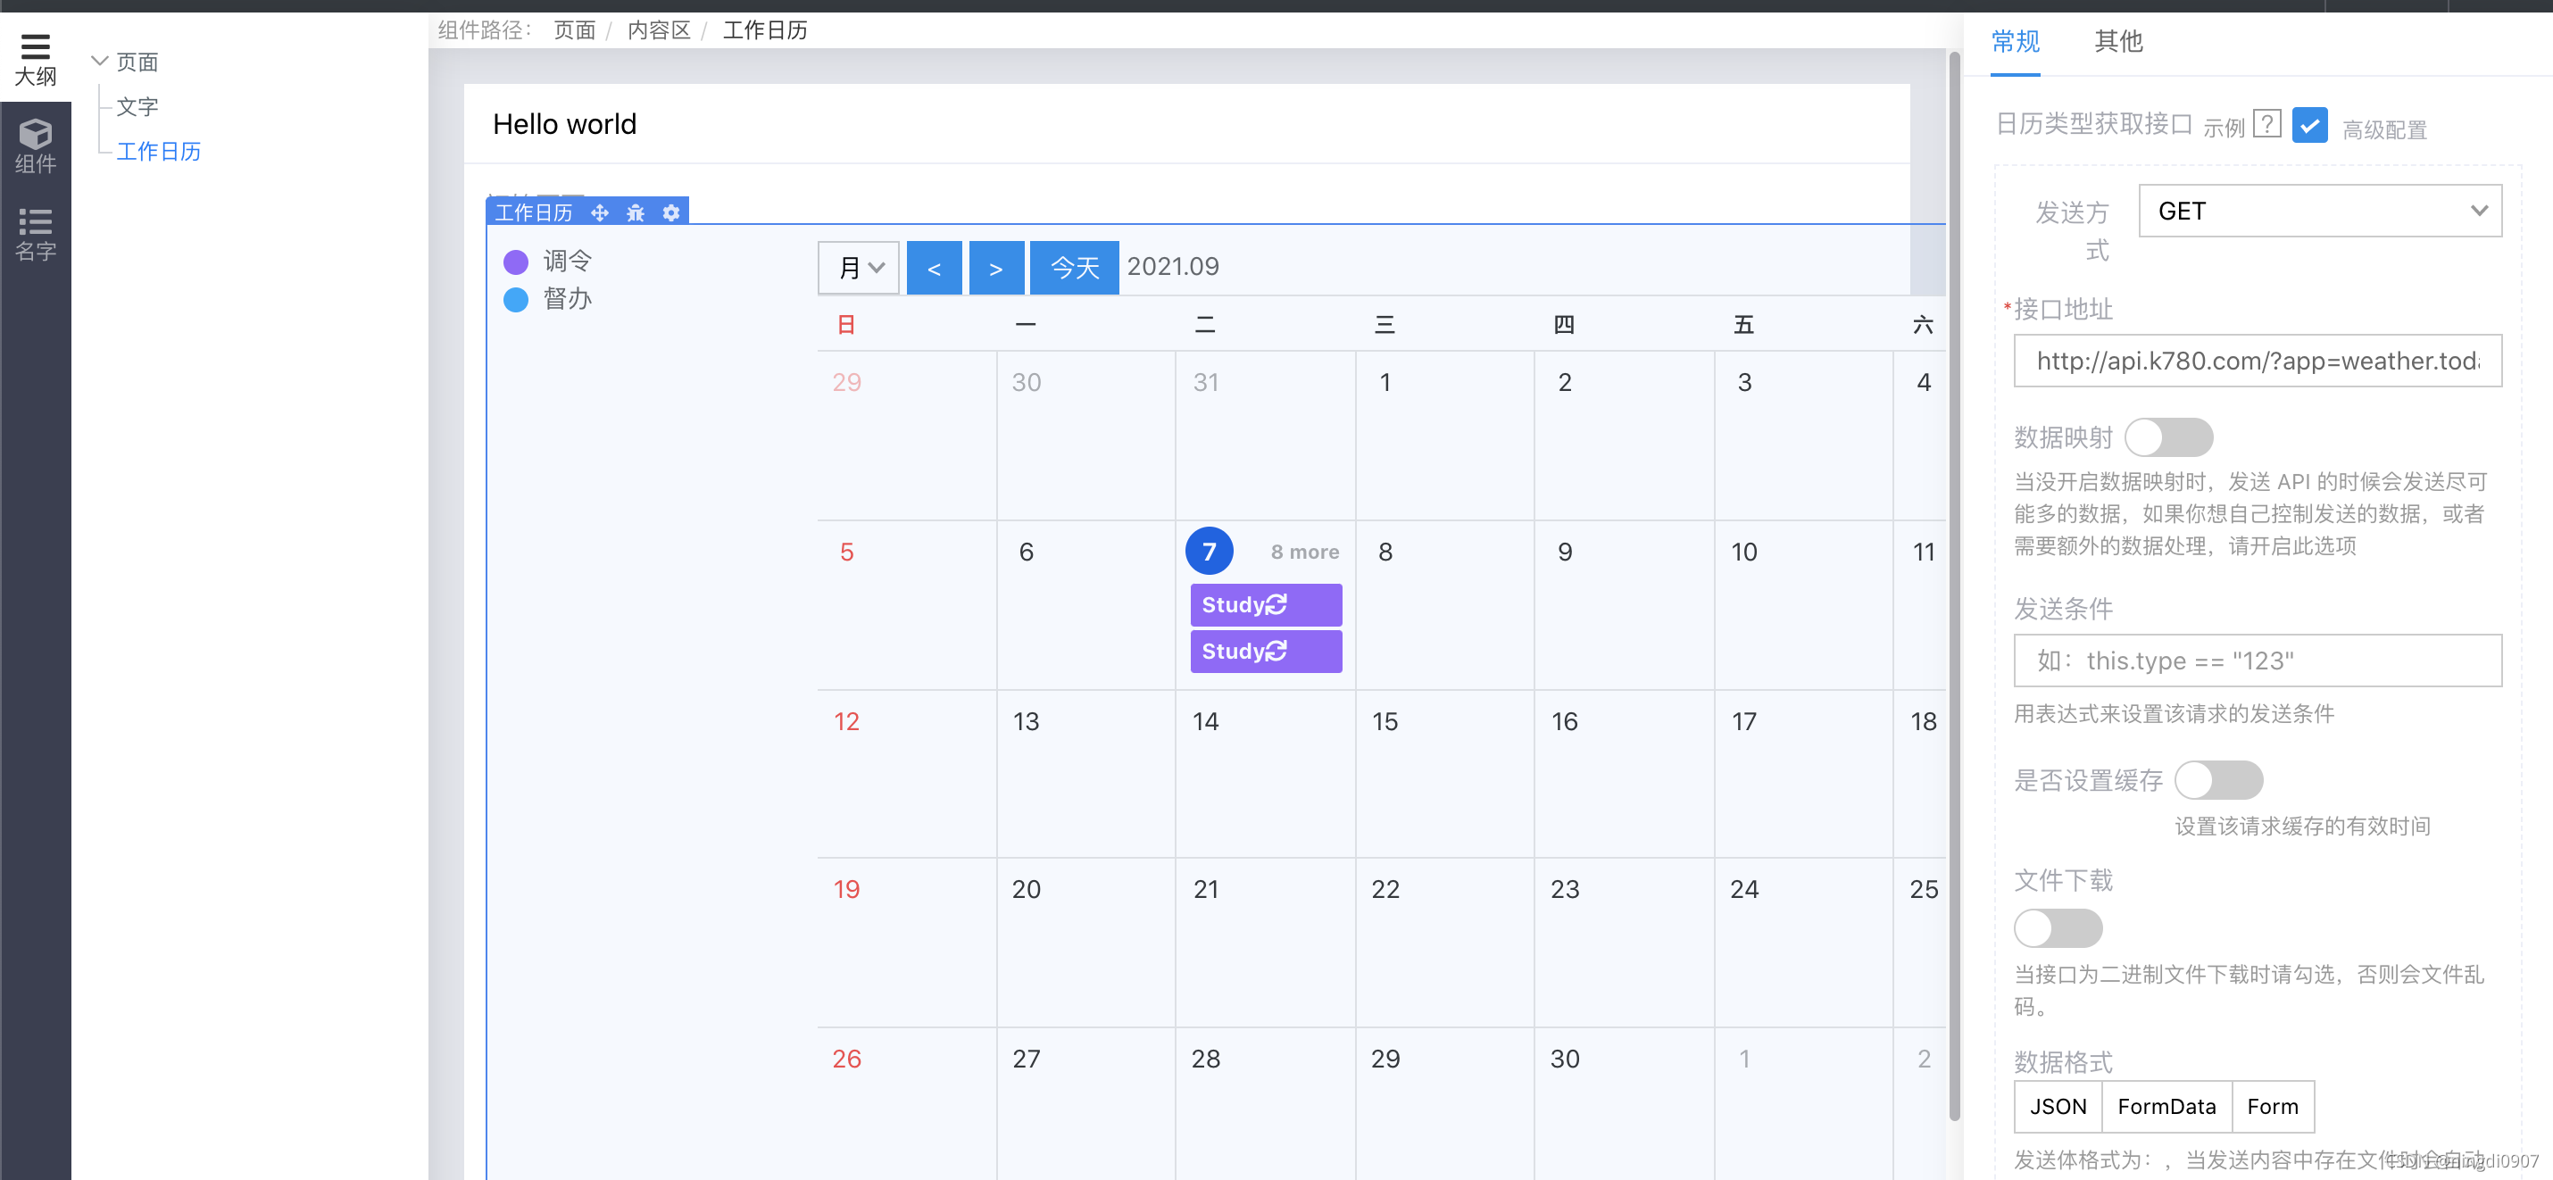Image resolution: width=2553 pixels, height=1180 pixels.
Task: Select FormData data format
Action: [x=2166, y=1107]
